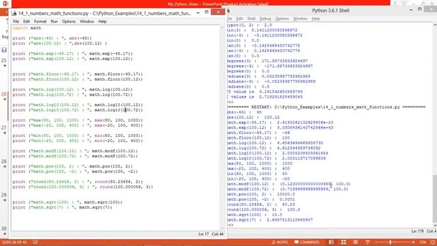Viewport: 437px width, 246px height.
Task: Maximize the Python 3.6.1 Shell window
Action: pos(420,10)
